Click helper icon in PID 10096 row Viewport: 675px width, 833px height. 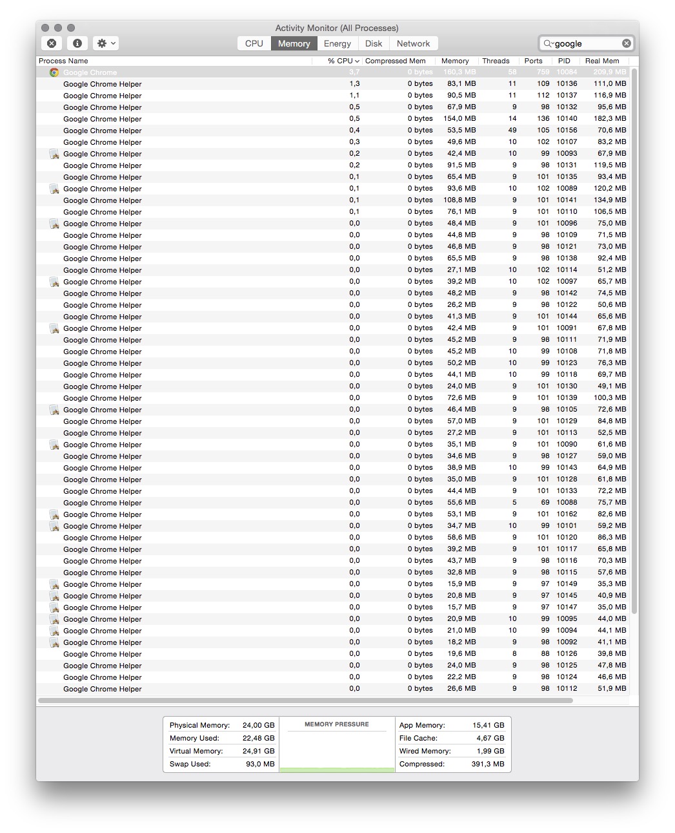point(54,224)
